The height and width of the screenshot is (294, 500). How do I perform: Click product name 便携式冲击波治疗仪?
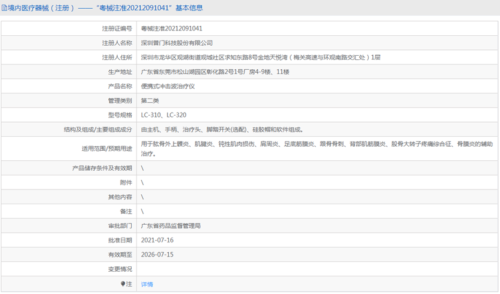(168, 86)
